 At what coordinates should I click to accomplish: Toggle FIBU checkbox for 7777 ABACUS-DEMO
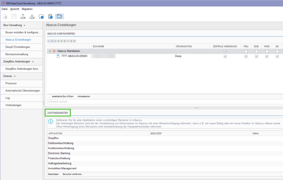coord(246,56)
